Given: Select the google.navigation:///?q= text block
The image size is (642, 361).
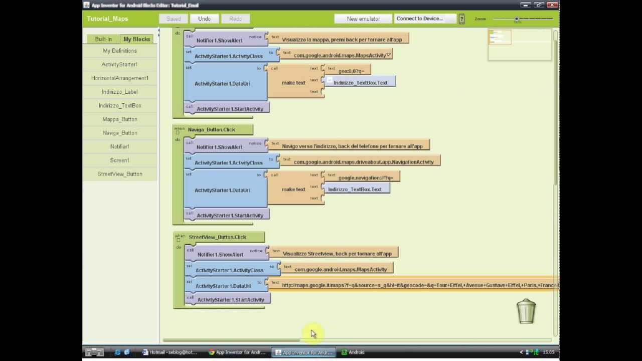Looking at the screenshot, I should [362, 177].
